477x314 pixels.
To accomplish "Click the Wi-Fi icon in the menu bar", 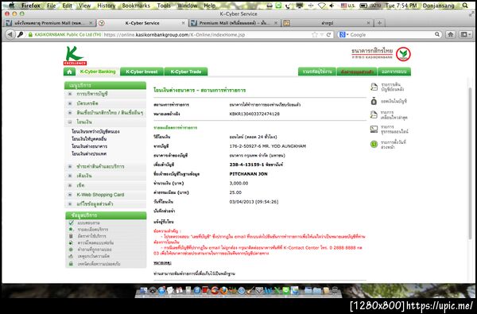I will [x=321, y=6].
